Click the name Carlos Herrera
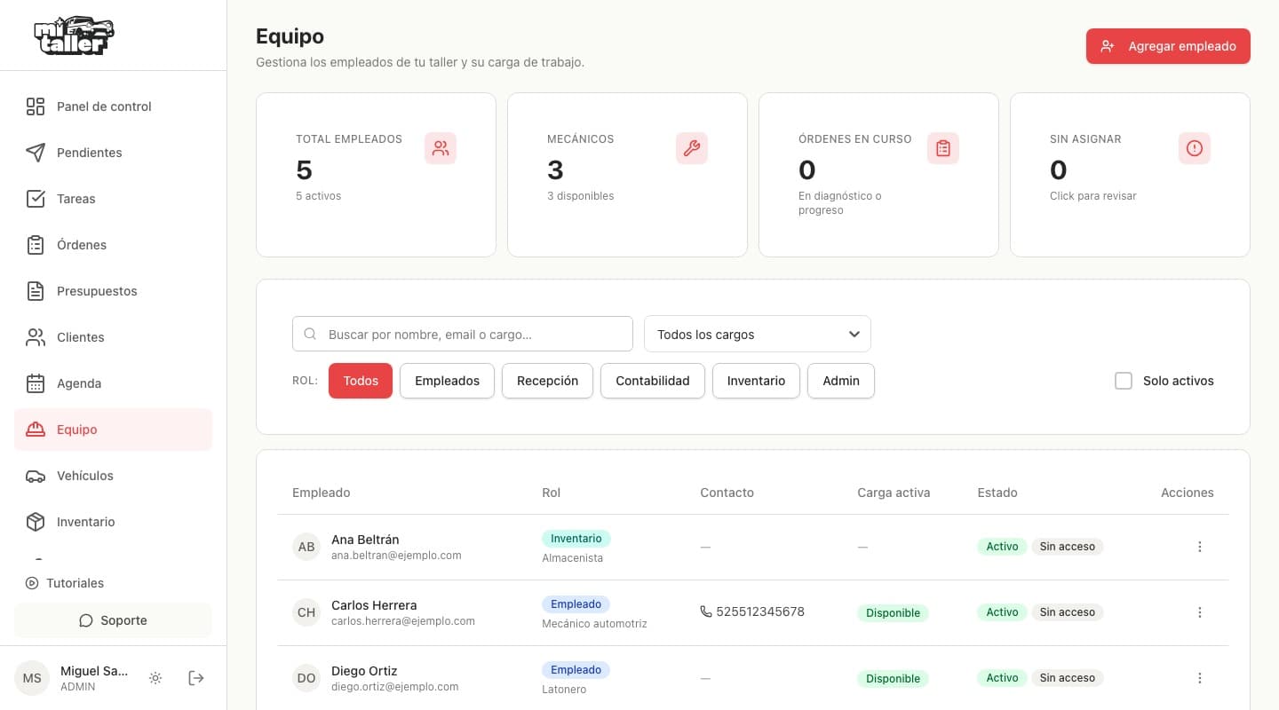This screenshot has height=710, width=1279. click(374, 604)
